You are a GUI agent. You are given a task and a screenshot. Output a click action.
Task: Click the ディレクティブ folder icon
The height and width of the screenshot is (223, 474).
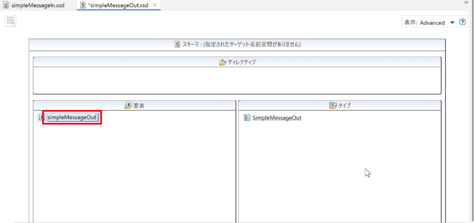[223, 62]
